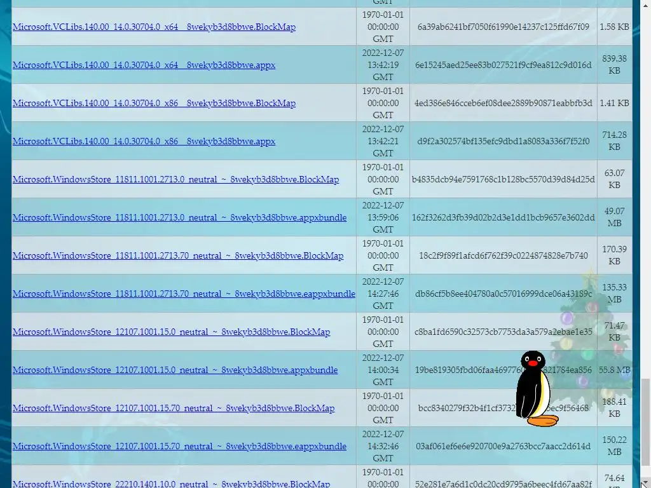Select hash 18c2f9f89f1afcd6f762f39c0224874828e7b740

pos(504,256)
